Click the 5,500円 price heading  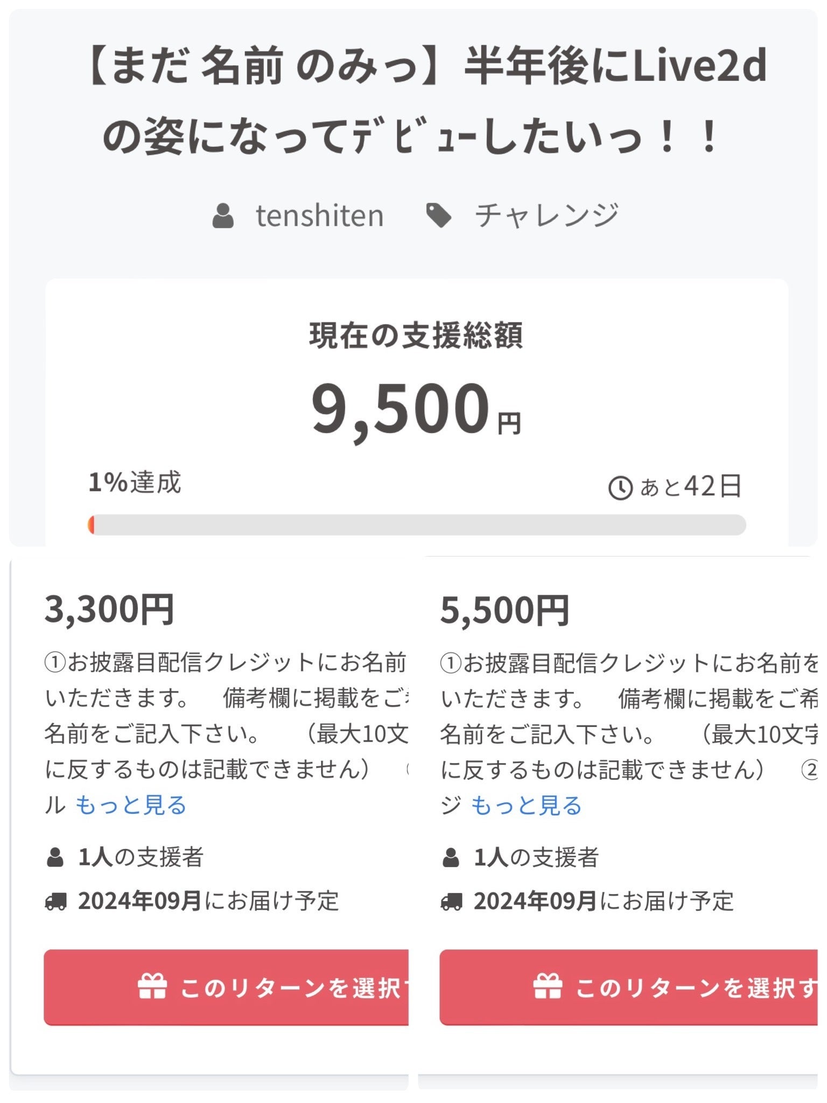[x=504, y=611]
